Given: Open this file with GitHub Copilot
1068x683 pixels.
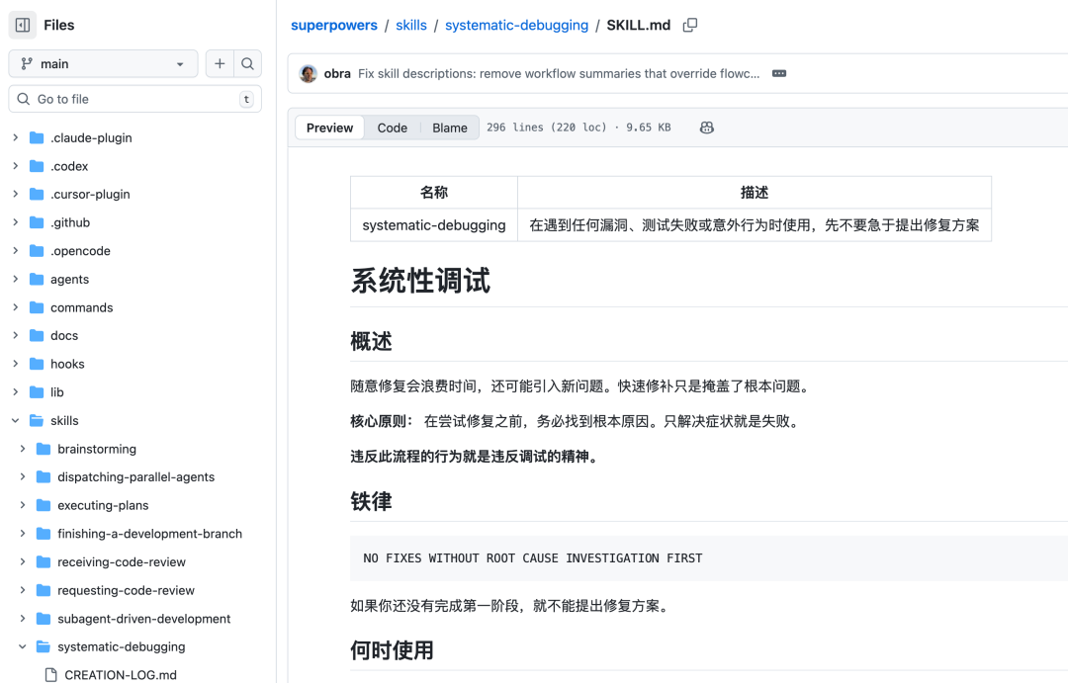Looking at the screenshot, I should pyautogui.click(x=706, y=128).
